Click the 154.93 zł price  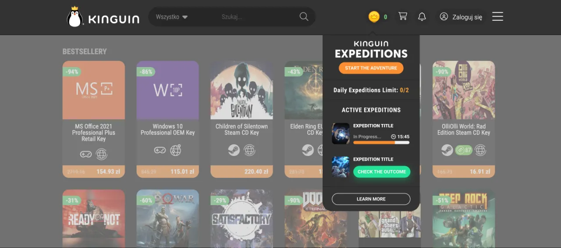click(108, 172)
